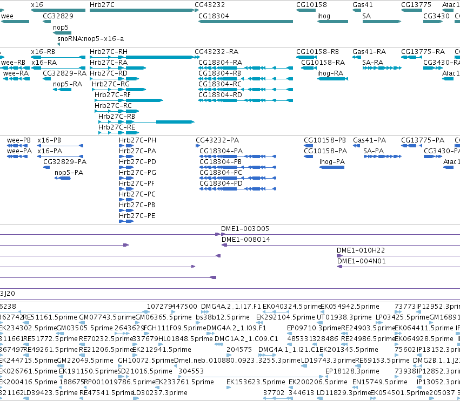The height and width of the screenshot is (401, 460).
Task: Select the SA gene label
Action: (366, 16)
